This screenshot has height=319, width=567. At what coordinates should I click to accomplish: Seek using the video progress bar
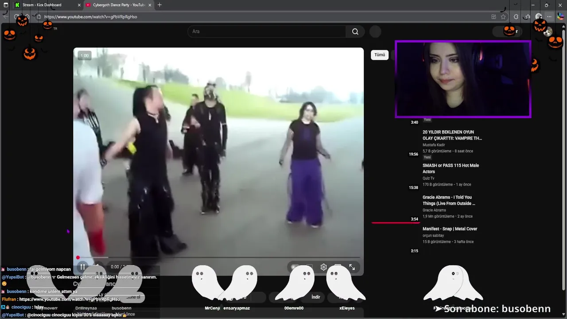[219, 257]
